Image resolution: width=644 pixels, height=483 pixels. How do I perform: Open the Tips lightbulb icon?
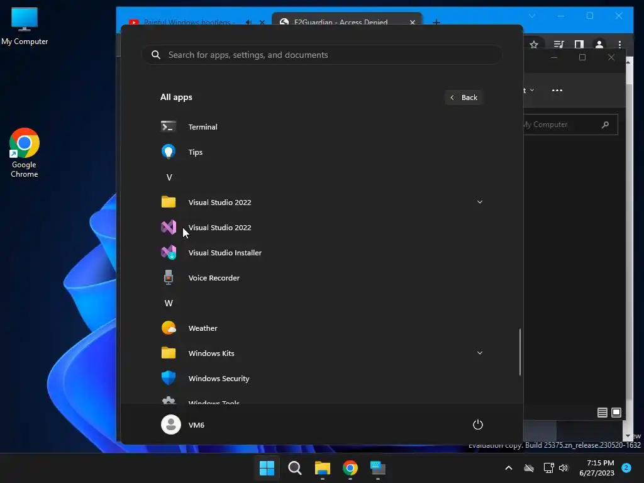(x=169, y=152)
